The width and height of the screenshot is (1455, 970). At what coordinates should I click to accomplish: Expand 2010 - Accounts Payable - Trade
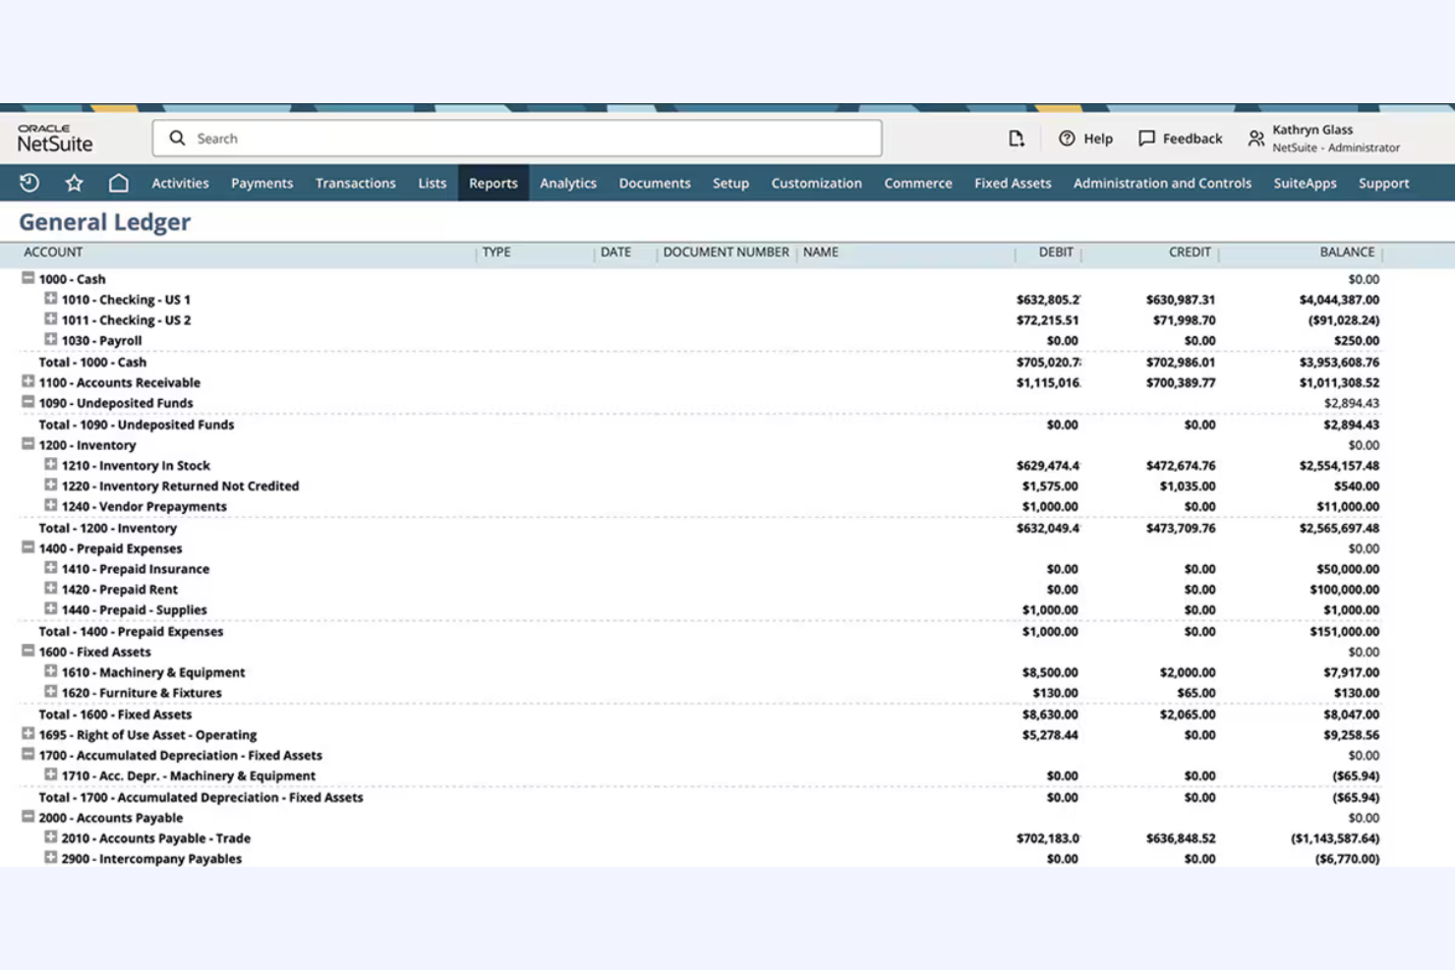tap(50, 837)
